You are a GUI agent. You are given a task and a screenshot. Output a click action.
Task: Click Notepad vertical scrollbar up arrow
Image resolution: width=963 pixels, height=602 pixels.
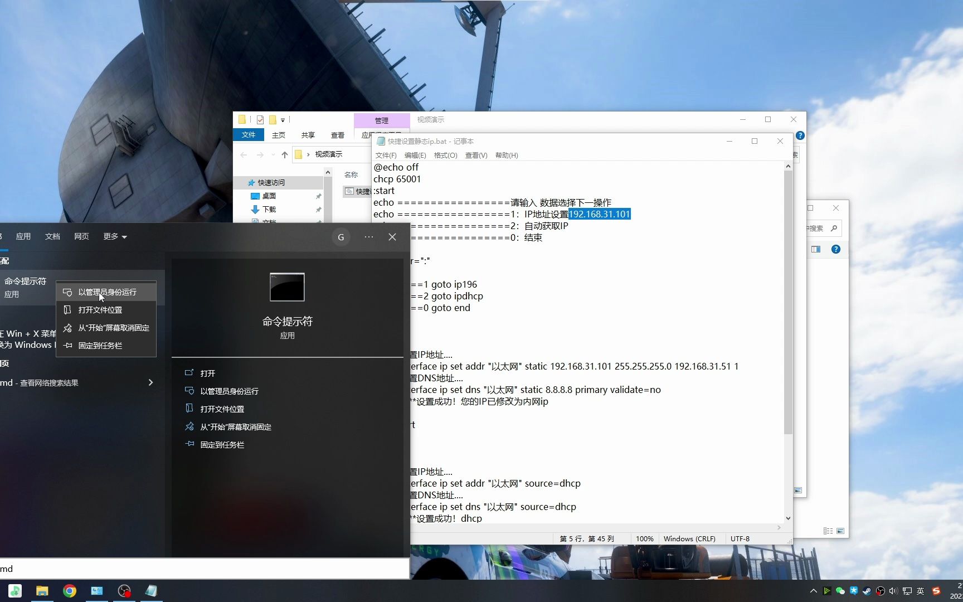click(x=788, y=166)
